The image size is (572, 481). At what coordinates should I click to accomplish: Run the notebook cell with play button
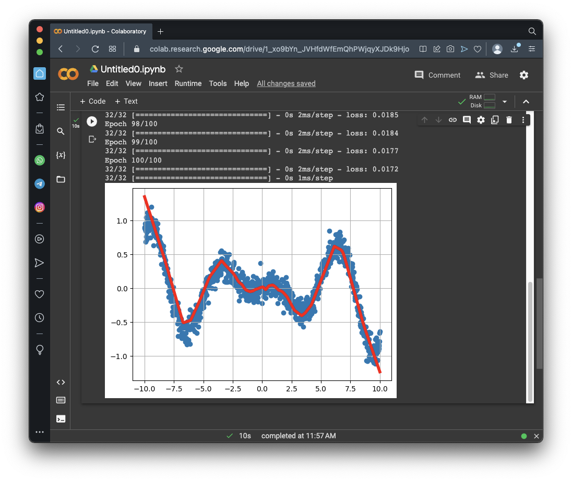92,121
